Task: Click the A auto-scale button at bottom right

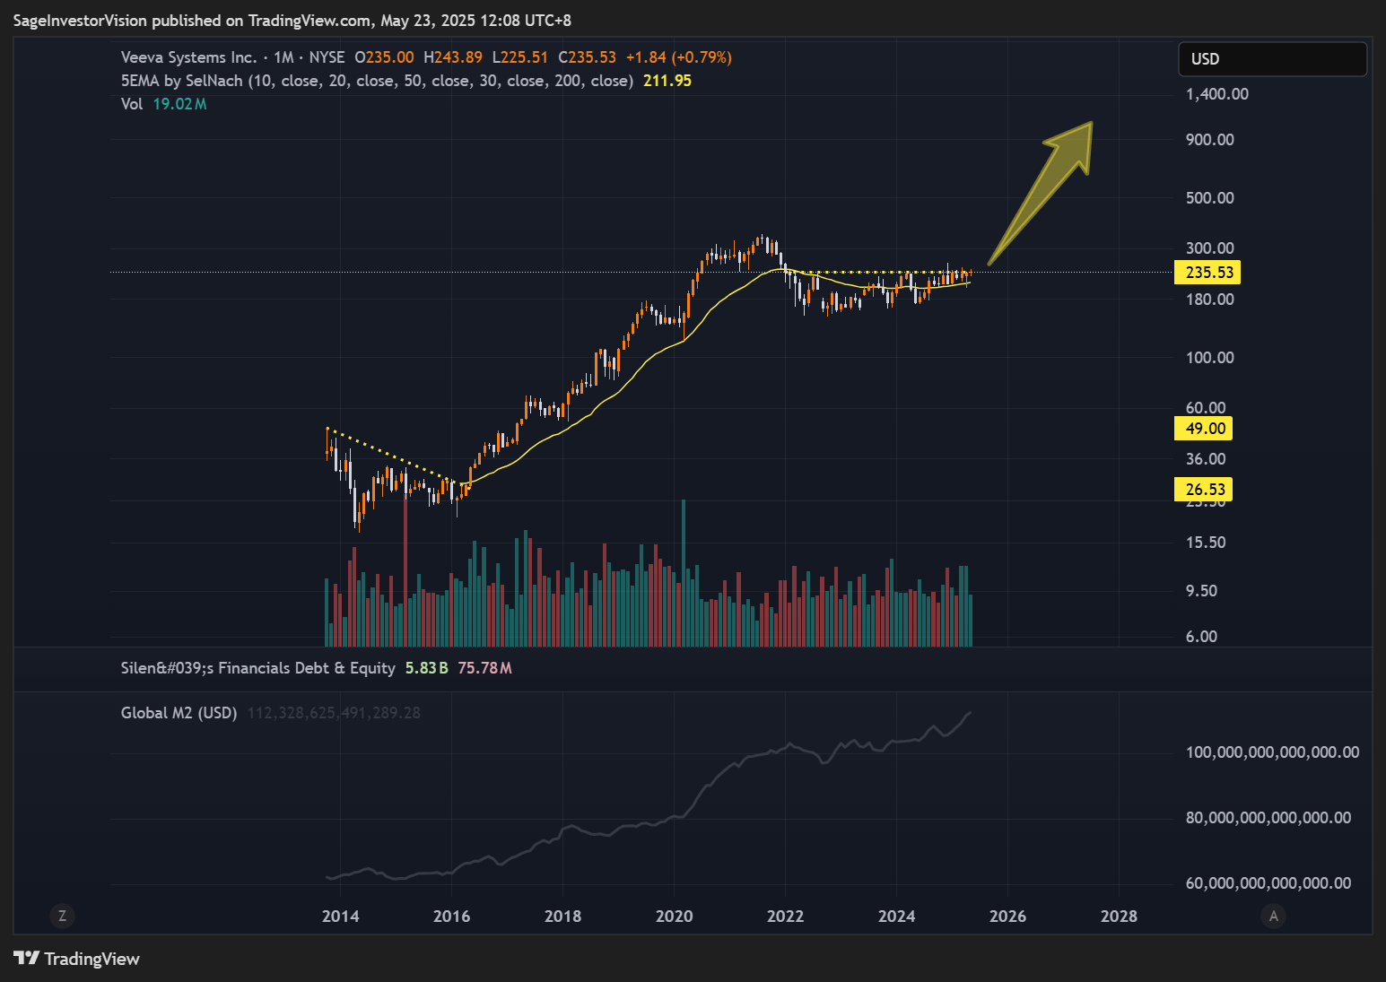Action: coord(1273,916)
